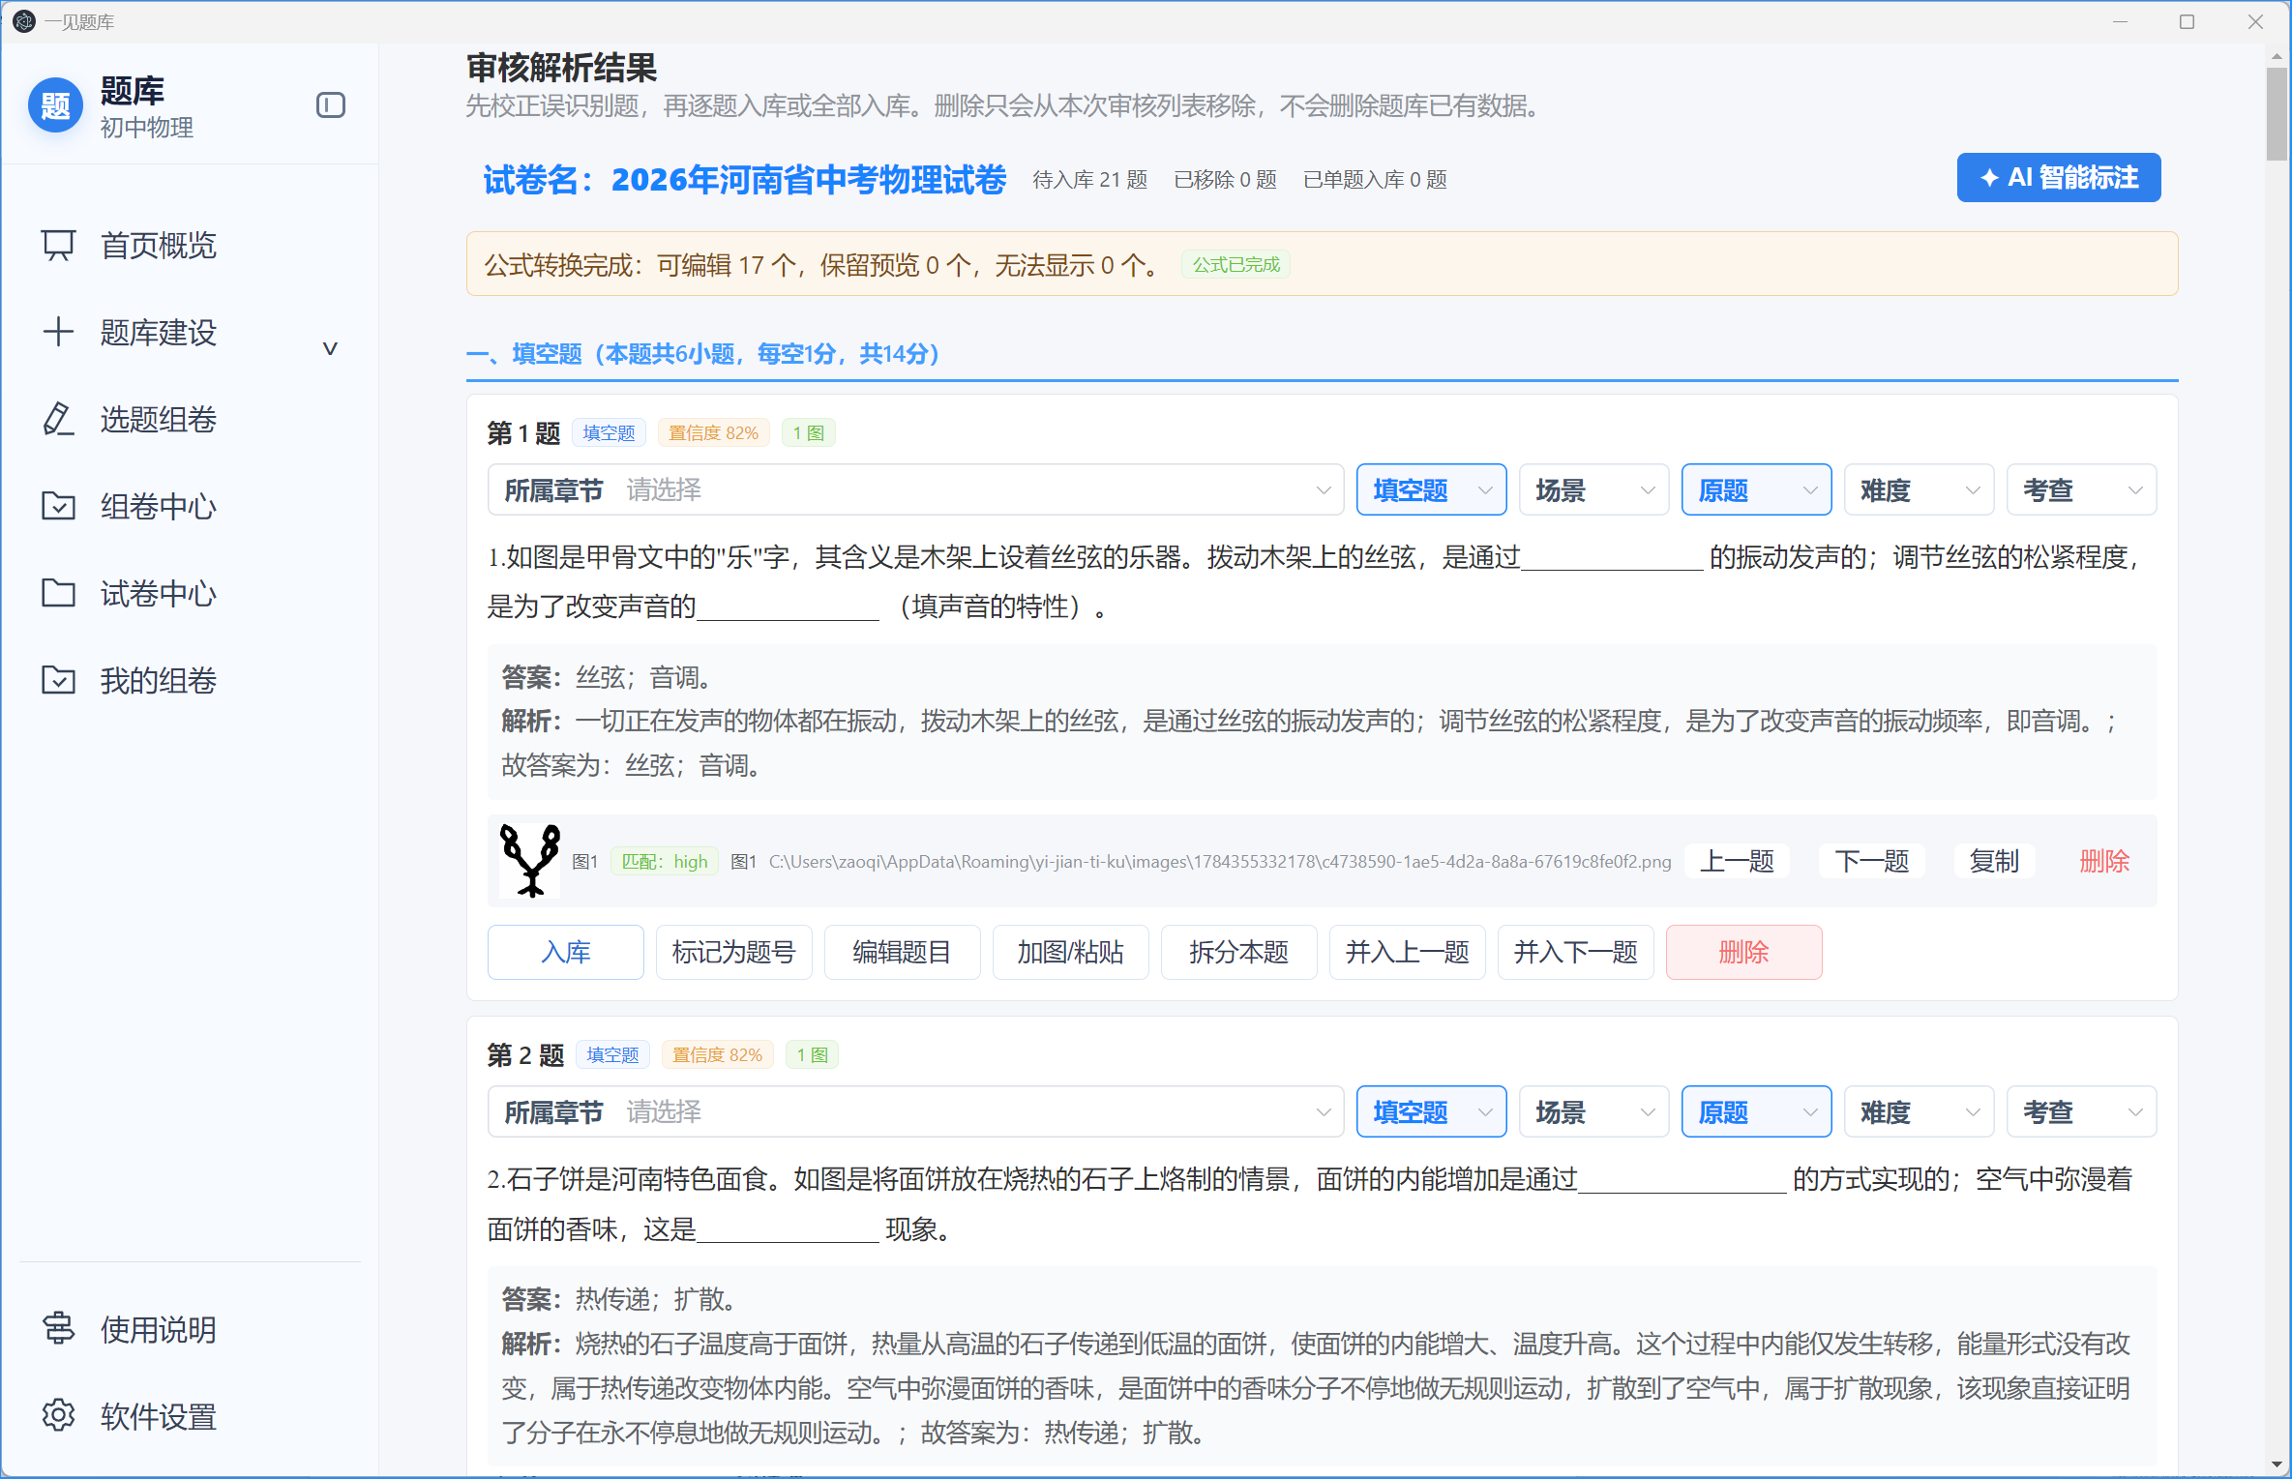Click the 首页概览 presentation board icon

coord(58,245)
